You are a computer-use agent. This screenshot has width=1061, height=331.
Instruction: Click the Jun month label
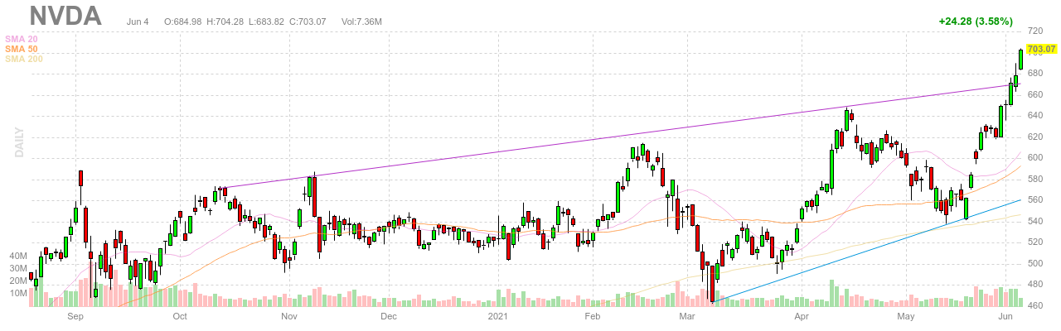(x=1004, y=316)
